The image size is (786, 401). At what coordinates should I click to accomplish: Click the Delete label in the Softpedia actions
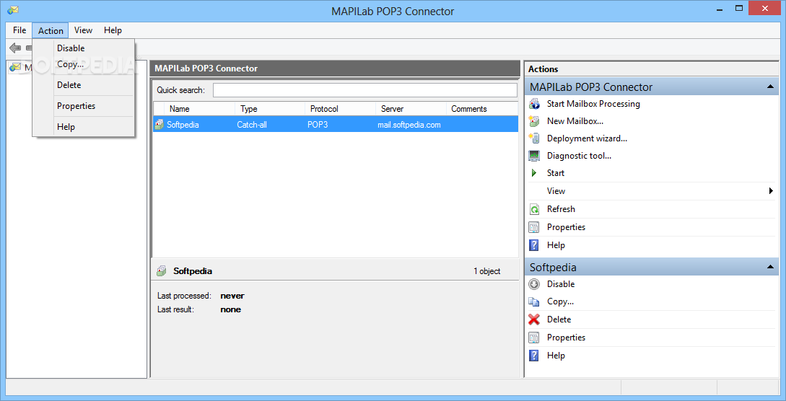pos(559,320)
